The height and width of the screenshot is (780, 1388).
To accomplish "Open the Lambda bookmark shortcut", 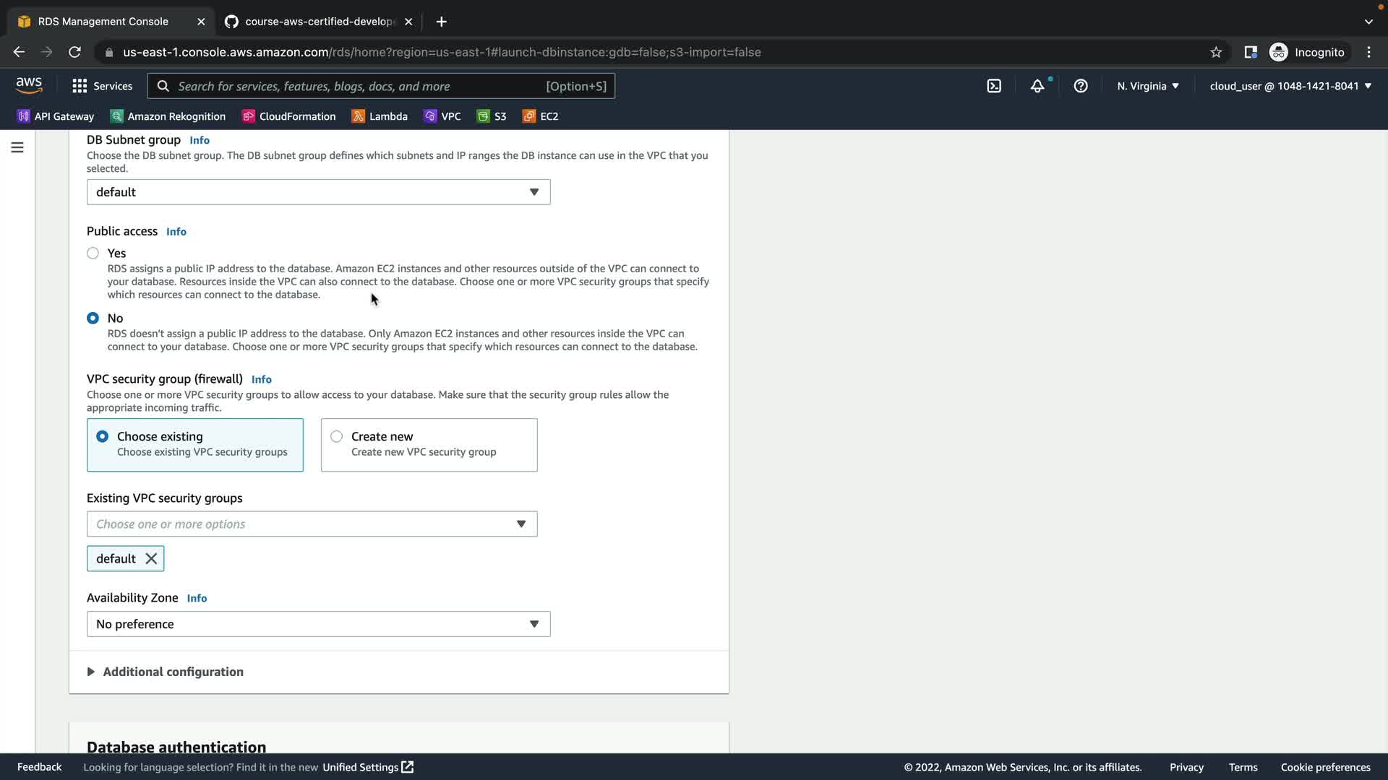I will 380,116.
